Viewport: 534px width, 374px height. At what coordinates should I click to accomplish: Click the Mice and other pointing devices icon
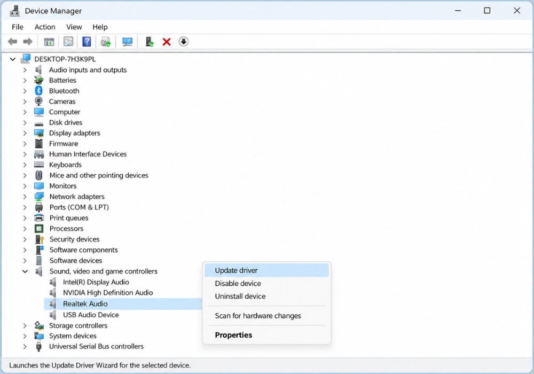pos(39,175)
